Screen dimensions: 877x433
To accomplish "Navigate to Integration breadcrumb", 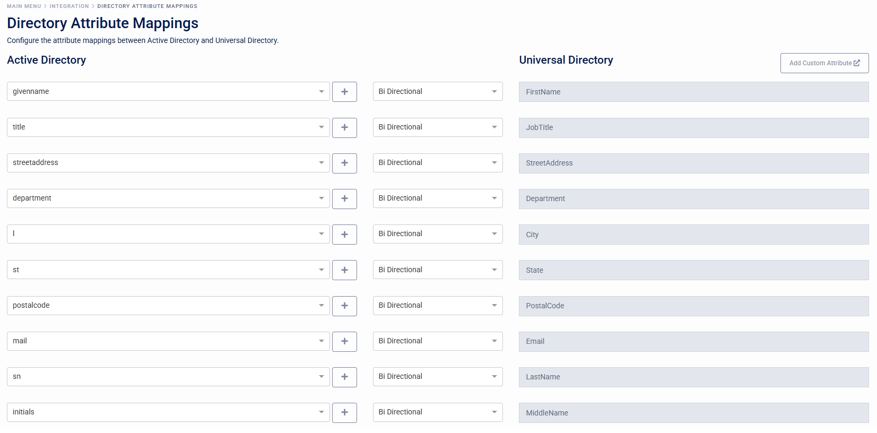I will pos(69,6).
